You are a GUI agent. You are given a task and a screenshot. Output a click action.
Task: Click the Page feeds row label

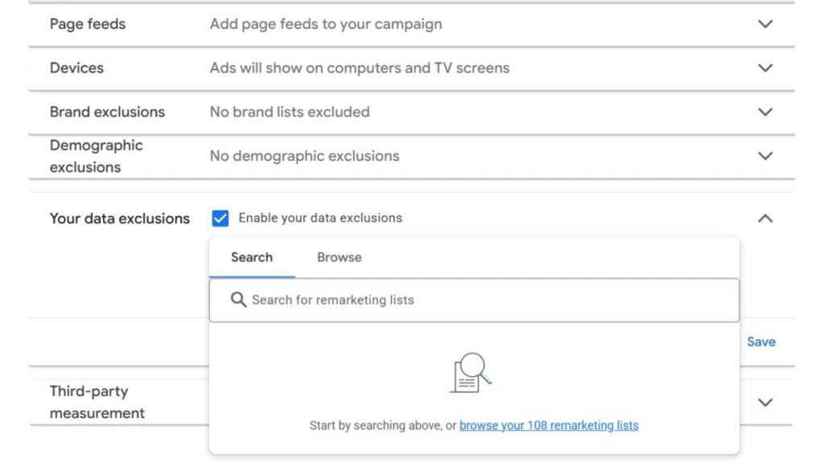[x=87, y=23]
